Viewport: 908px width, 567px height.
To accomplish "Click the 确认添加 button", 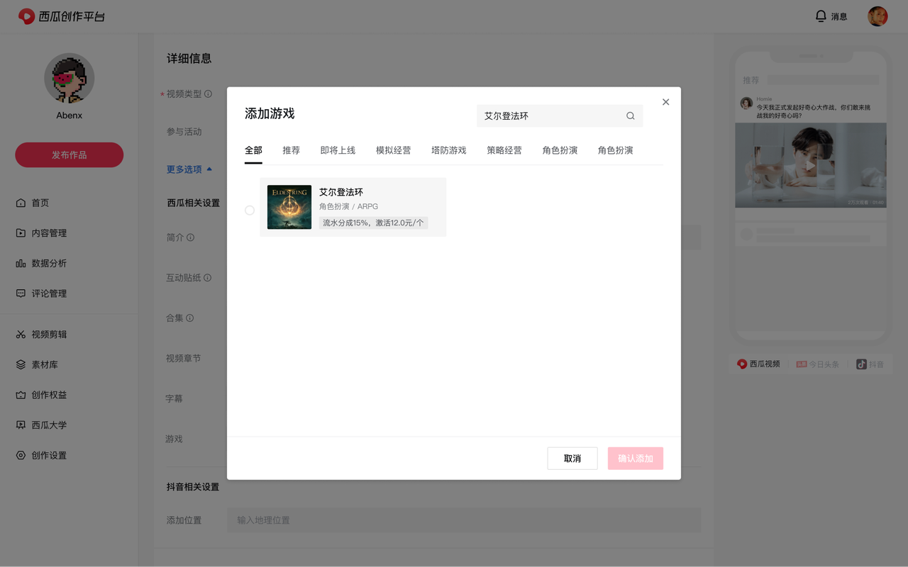I will click(x=636, y=459).
